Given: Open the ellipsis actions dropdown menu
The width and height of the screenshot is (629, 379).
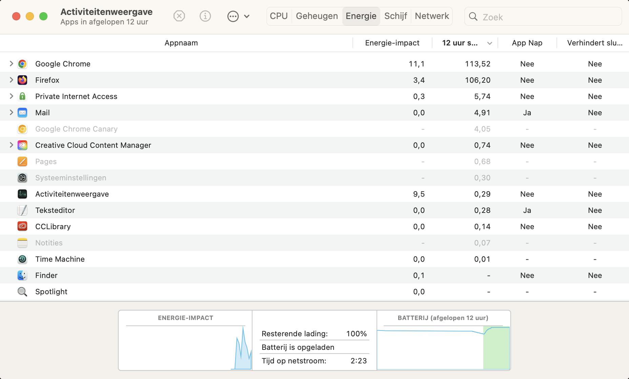Looking at the screenshot, I should 238,16.
